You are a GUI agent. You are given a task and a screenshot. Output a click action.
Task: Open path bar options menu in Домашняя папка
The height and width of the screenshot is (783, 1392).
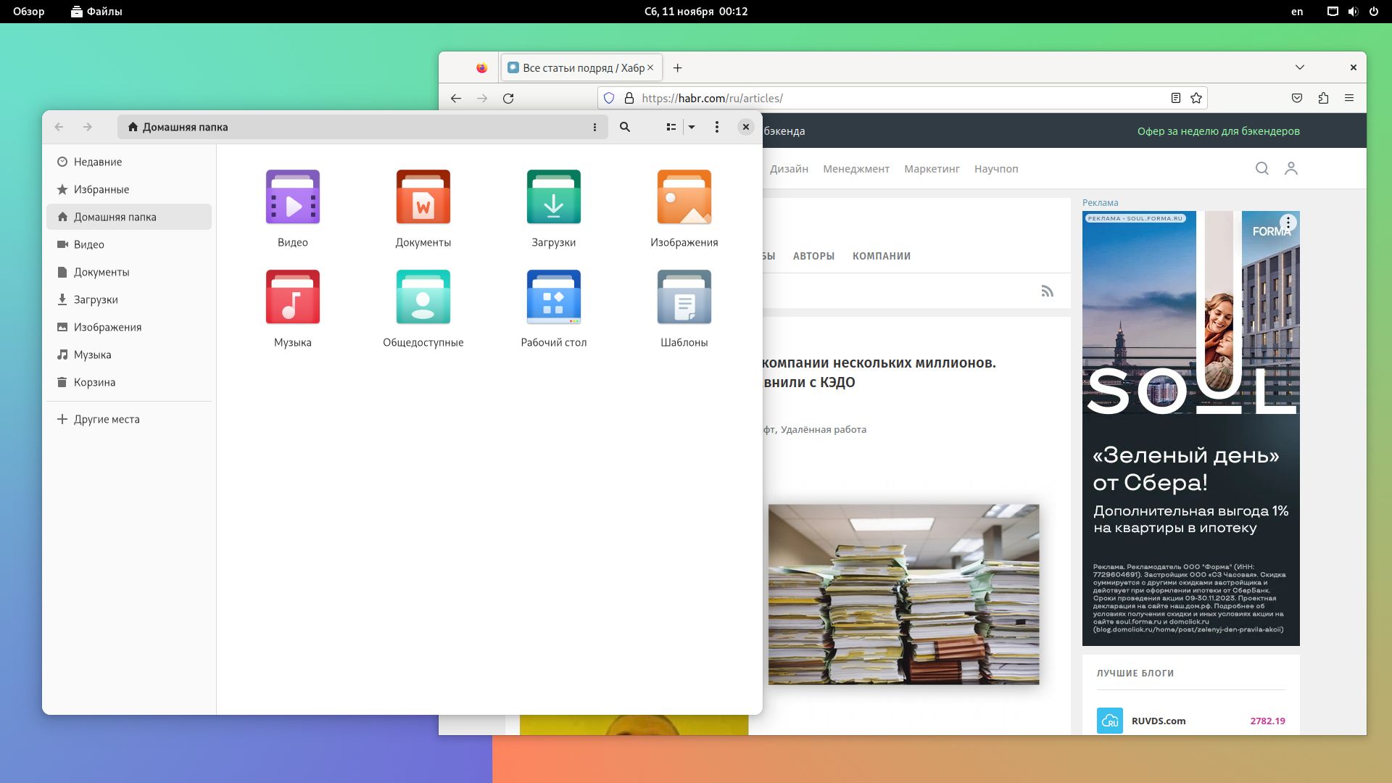[594, 127]
